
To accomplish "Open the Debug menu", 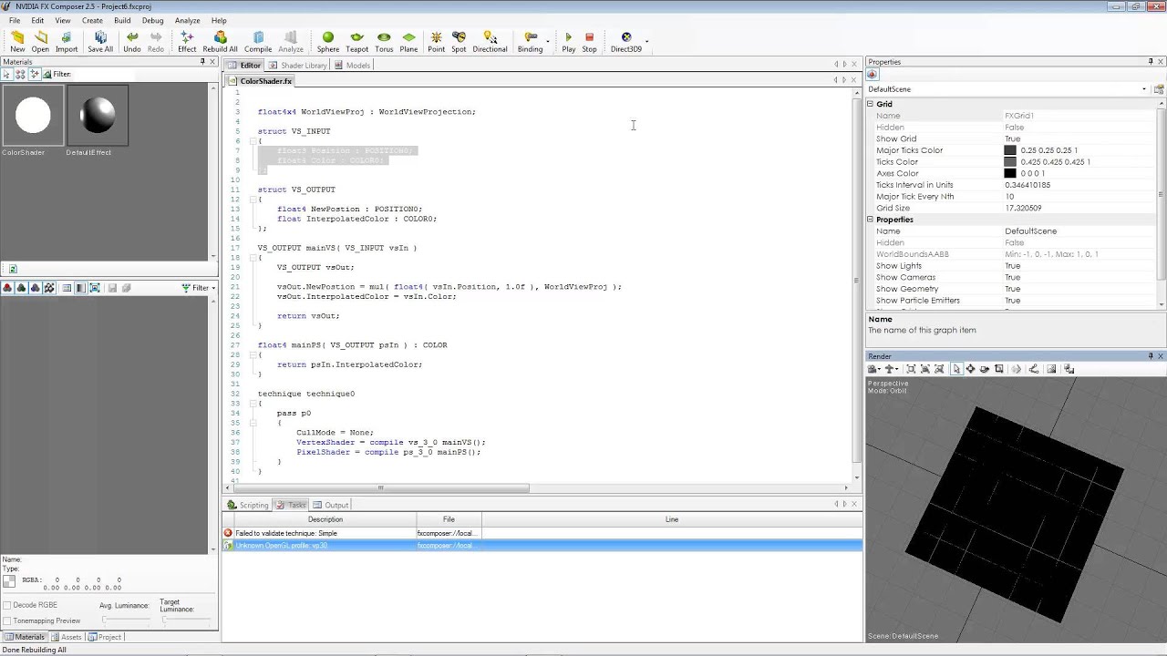I will click(x=152, y=20).
